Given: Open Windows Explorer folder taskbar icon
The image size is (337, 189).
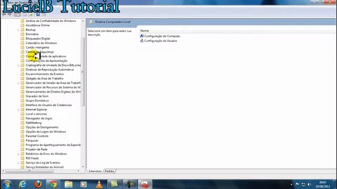Looking at the screenshot, I should (68, 184).
